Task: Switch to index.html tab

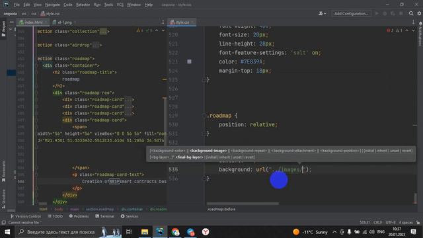Action: point(33,22)
